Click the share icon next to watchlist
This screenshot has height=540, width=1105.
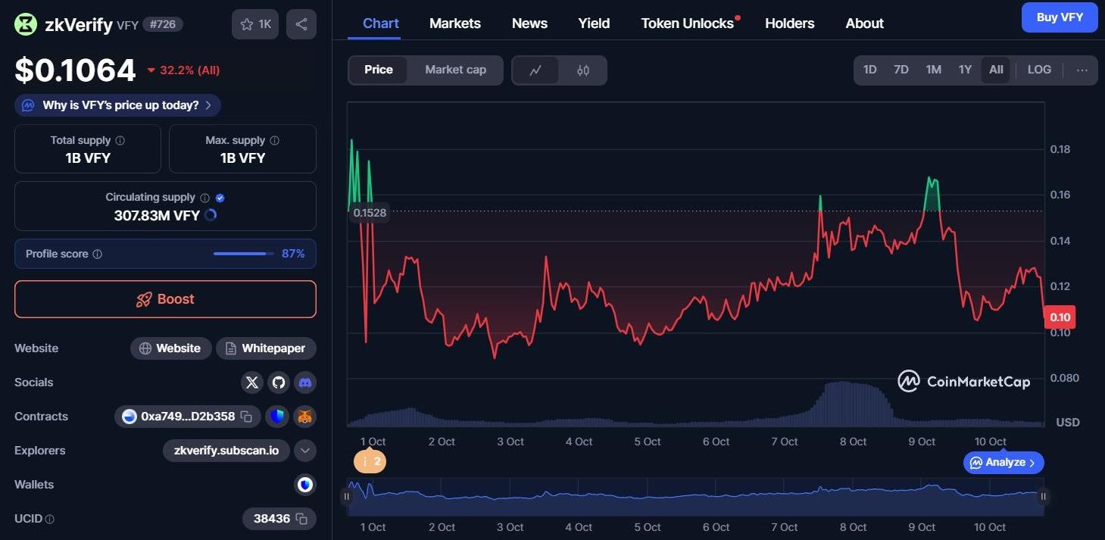301,24
